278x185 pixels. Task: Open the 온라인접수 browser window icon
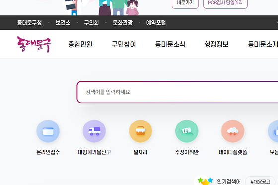tap(48, 131)
